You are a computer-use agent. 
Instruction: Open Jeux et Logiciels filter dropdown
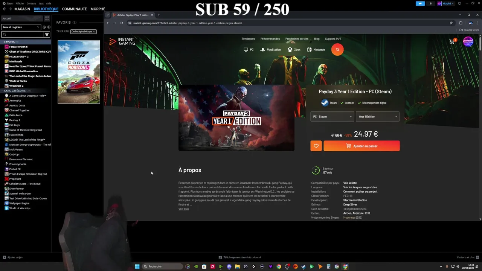click(x=21, y=27)
